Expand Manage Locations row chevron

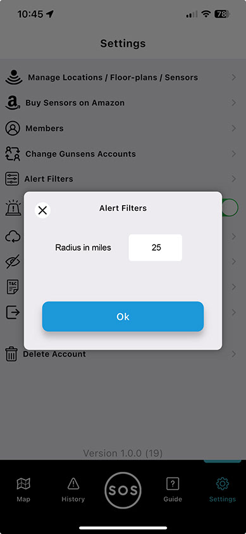[234, 78]
